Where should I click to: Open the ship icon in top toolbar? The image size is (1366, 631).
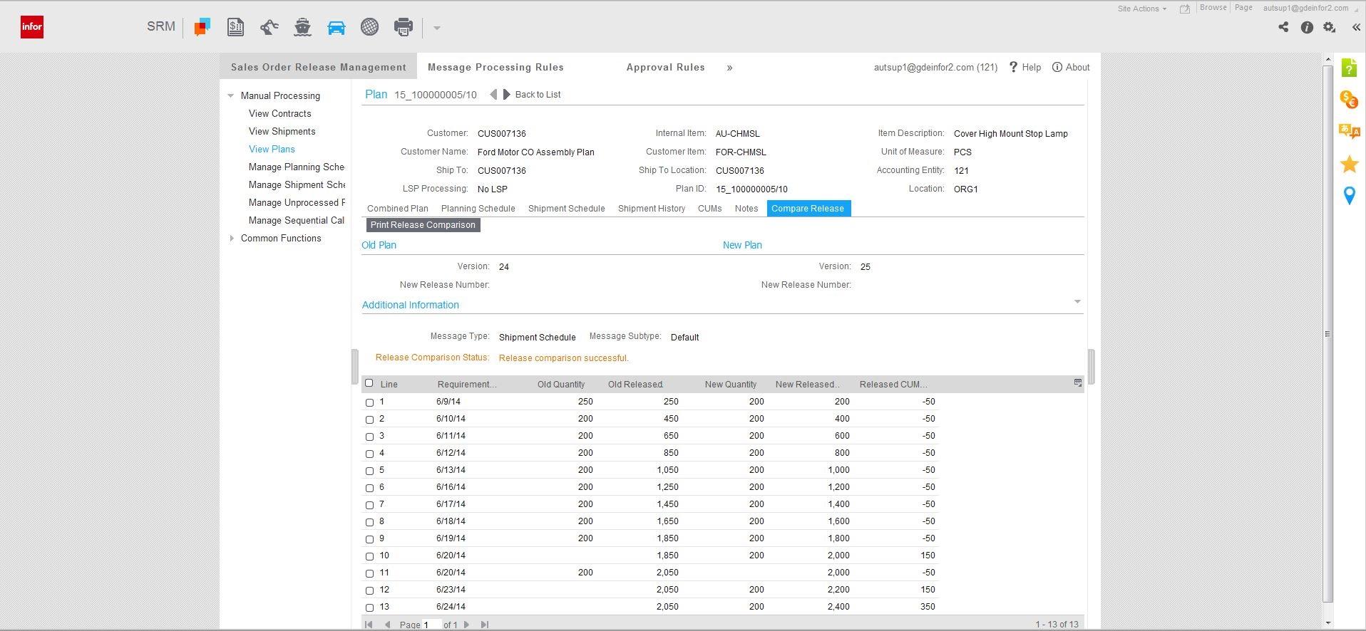[302, 28]
